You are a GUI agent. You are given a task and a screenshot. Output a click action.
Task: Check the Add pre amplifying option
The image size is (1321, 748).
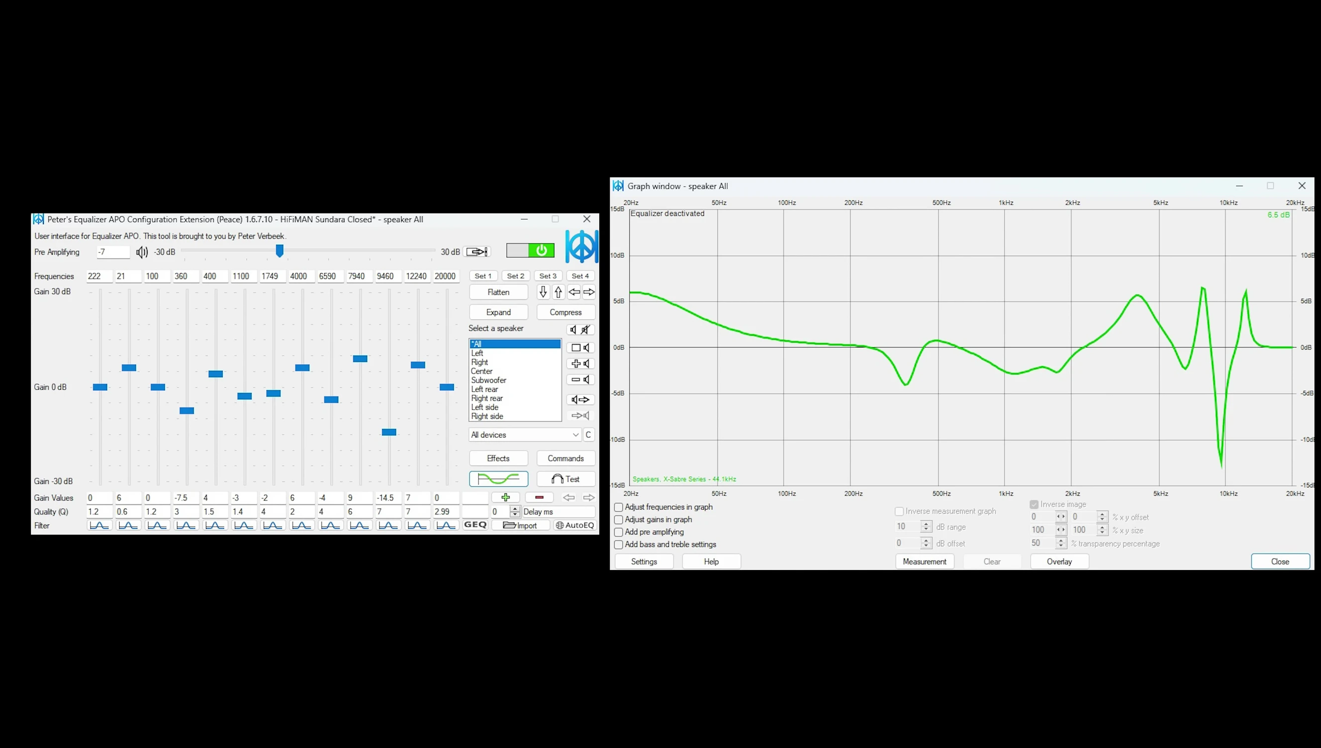click(x=618, y=532)
